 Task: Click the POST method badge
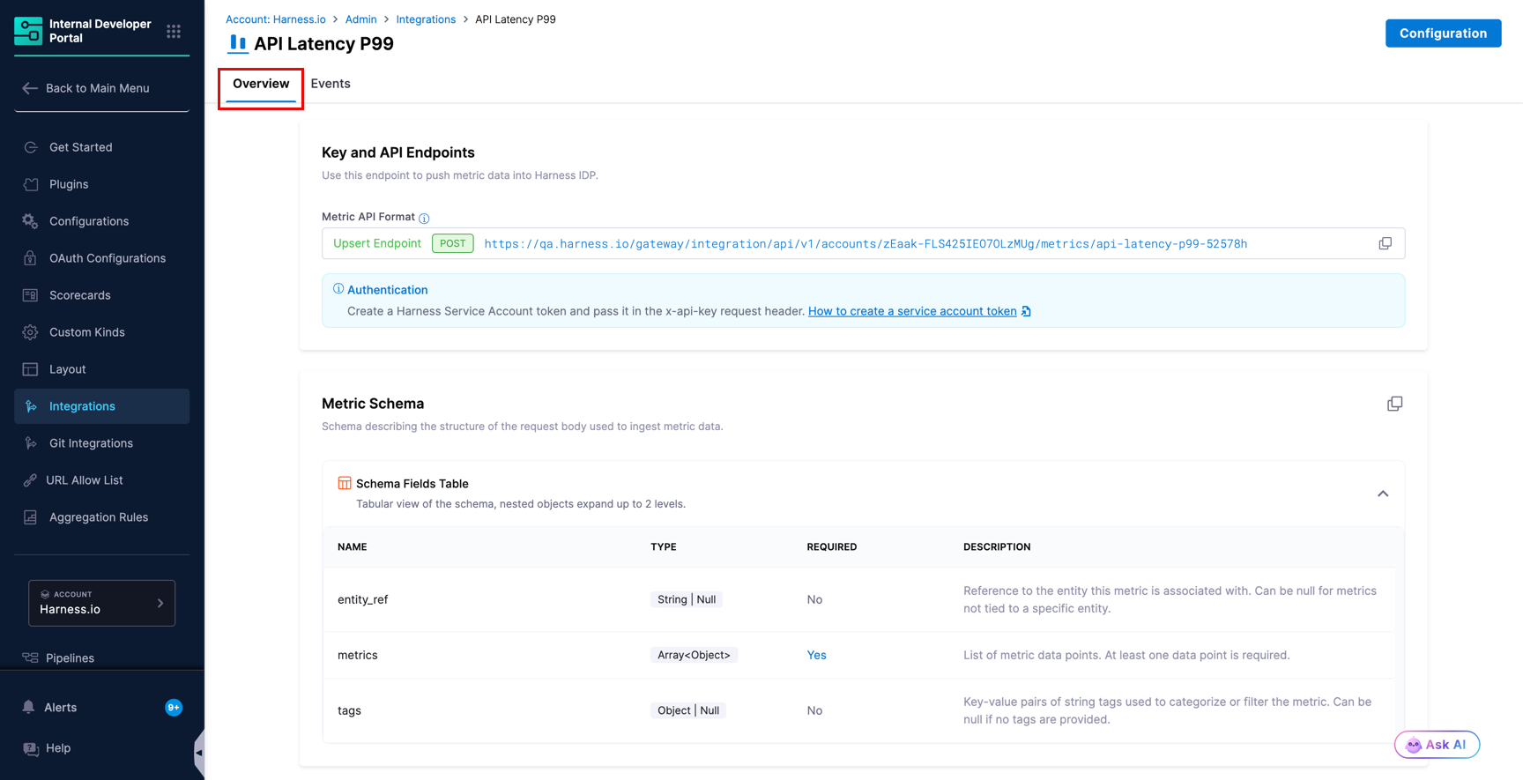pos(452,243)
